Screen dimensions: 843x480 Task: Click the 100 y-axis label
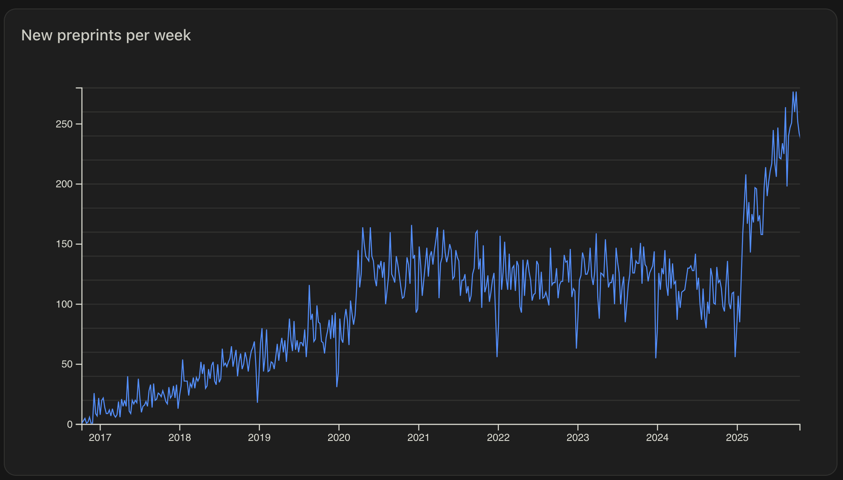[x=64, y=304]
